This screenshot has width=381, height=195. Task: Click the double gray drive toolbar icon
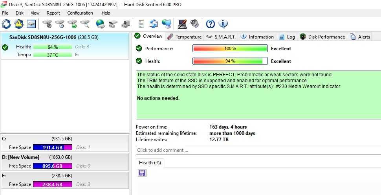tap(113, 24)
